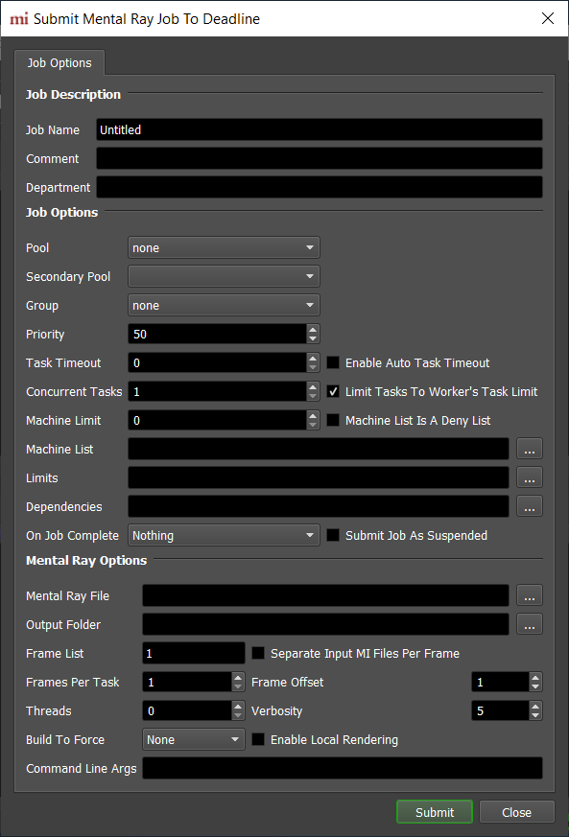The width and height of the screenshot is (569, 837).
Task: Increase Concurrent Tasks with the up arrow
Action: point(313,387)
